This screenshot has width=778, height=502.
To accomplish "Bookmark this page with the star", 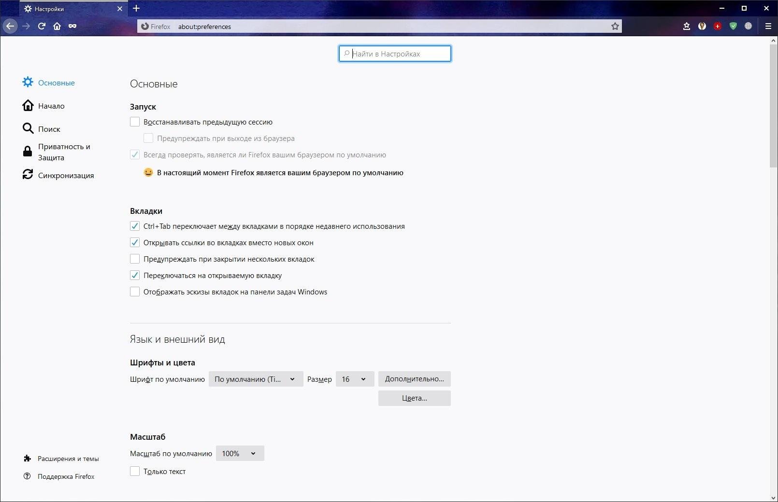I will pos(615,27).
